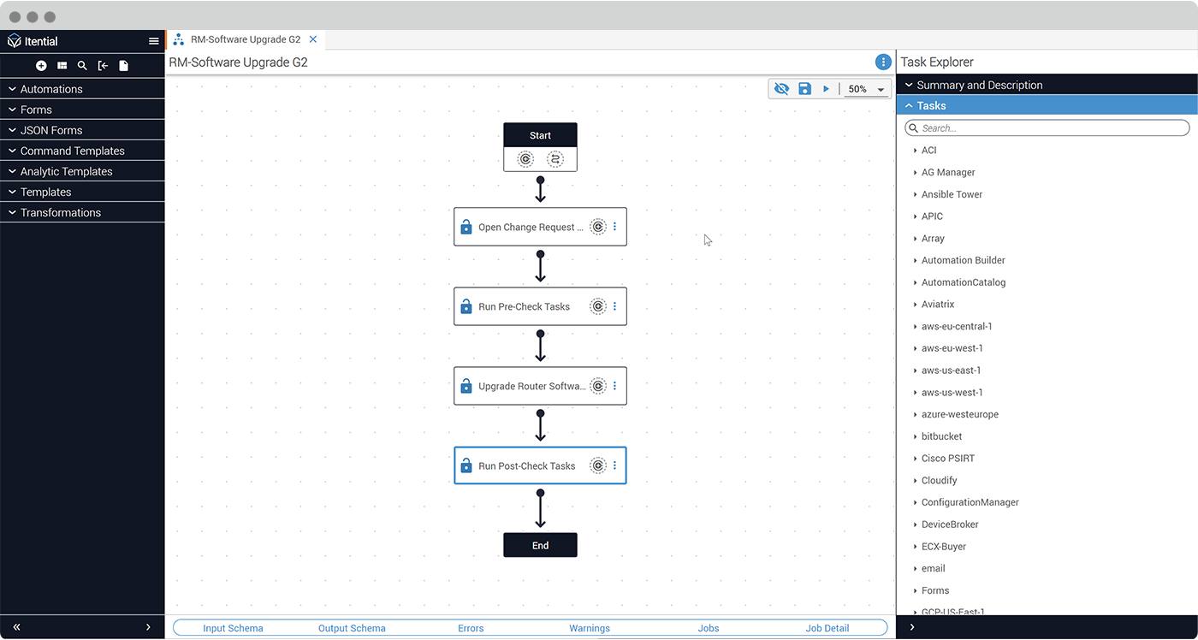The width and height of the screenshot is (1198, 640).
Task: Create new item with the plus icon
Action: (x=40, y=65)
